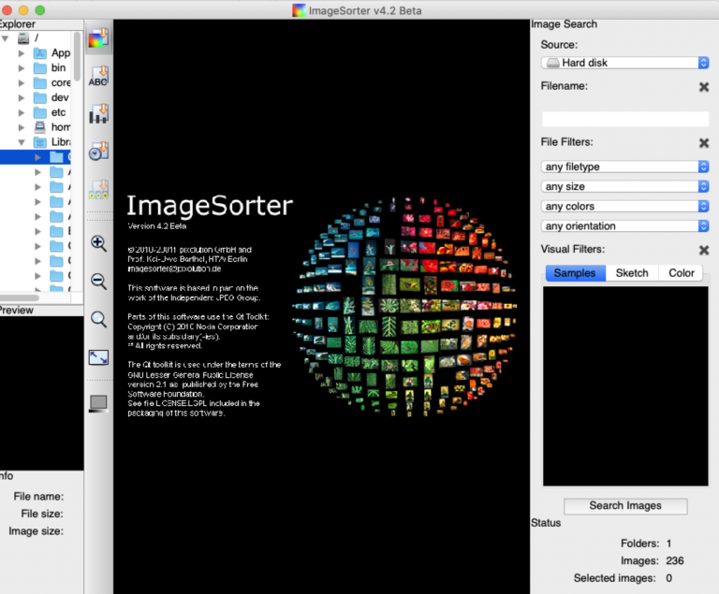Image resolution: width=719 pixels, height=594 pixels.
Task: Click the 'Image size:' info label
Action: coord(36,531)
